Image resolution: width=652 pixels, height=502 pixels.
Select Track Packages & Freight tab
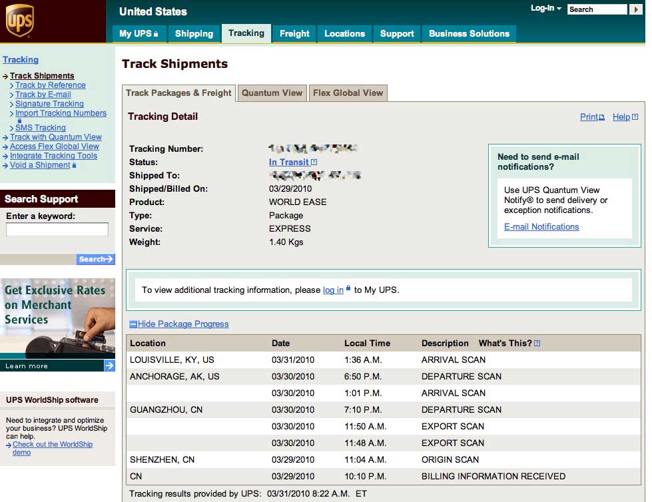(x=178, y=93)
